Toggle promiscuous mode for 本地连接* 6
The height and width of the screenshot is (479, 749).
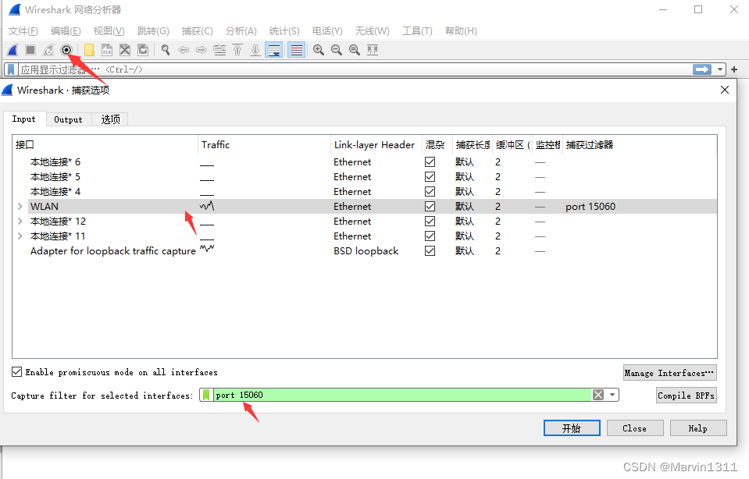tap(430, 161)
